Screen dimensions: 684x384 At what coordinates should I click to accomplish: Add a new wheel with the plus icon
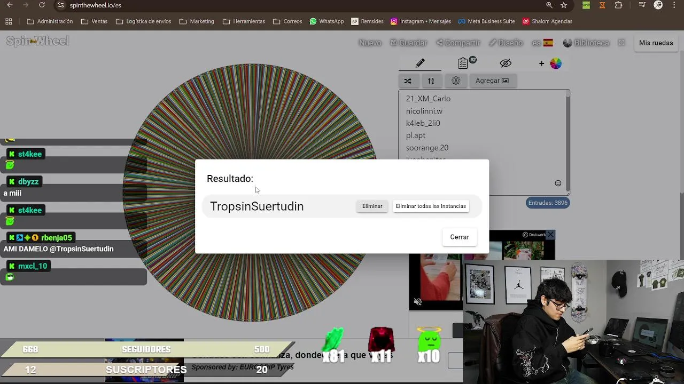tap(541, 63)
